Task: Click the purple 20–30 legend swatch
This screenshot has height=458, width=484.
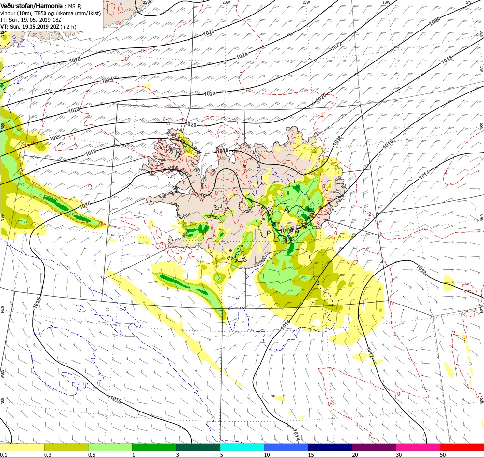Action: pos(374,447)
